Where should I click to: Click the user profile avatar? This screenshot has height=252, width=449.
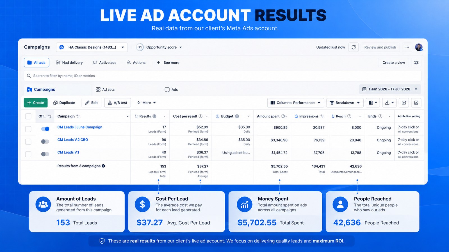(419, 47)
